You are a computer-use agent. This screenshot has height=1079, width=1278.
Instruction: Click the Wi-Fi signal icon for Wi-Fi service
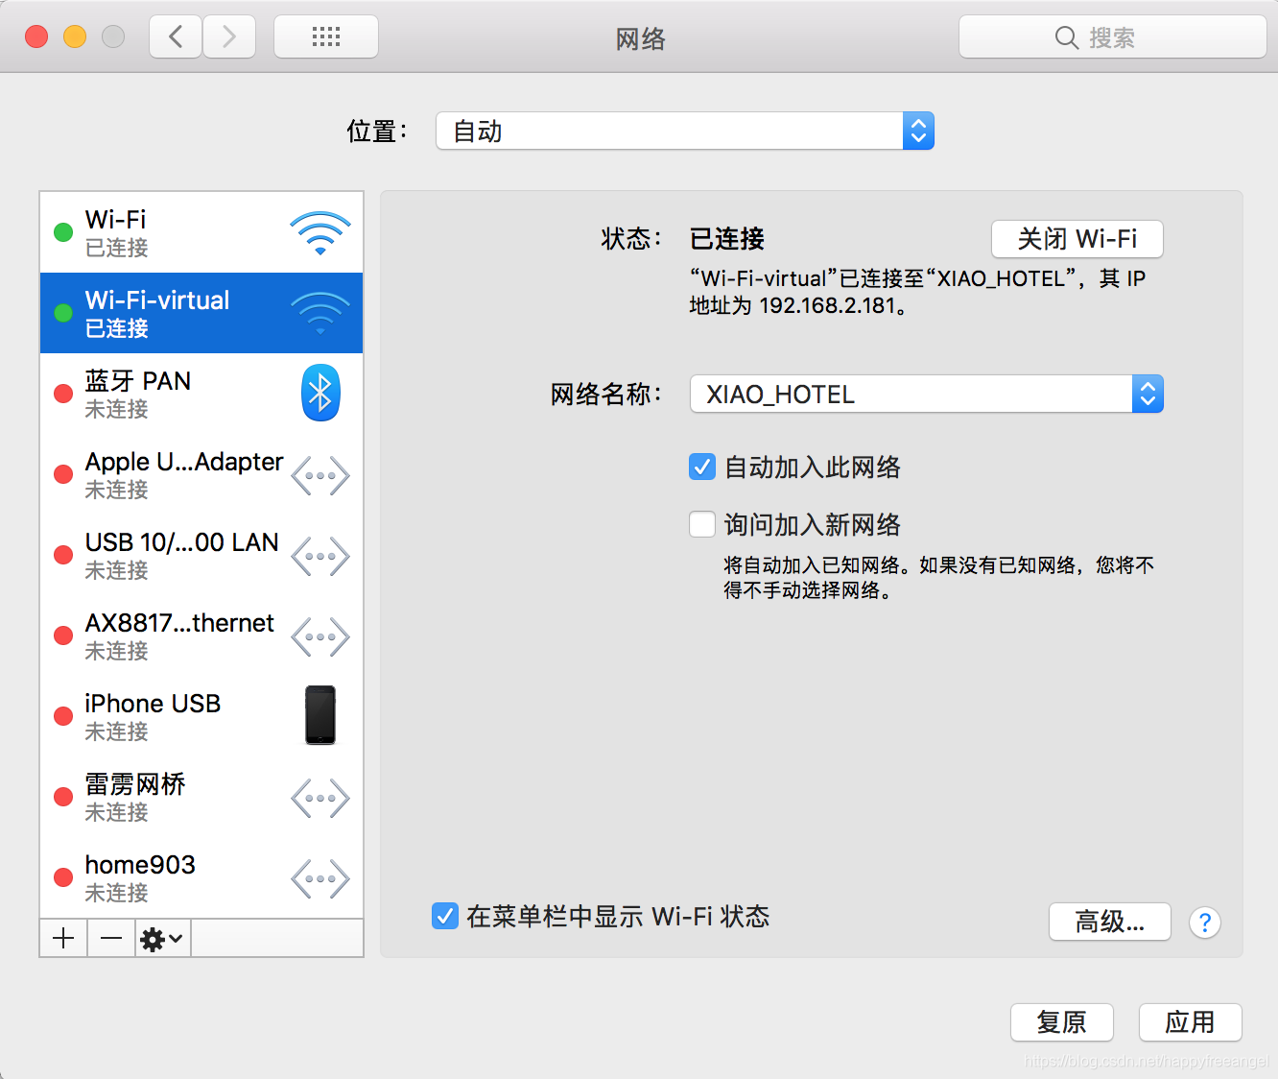[320, 232]
